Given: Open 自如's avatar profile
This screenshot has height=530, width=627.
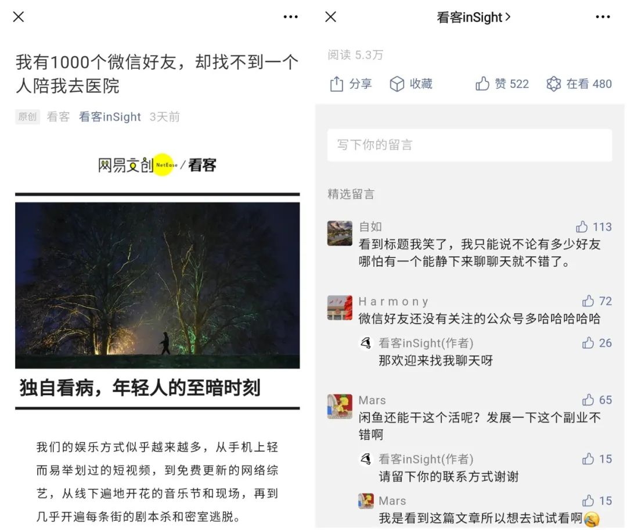Looking at the screenshot, I should [340, 233].
